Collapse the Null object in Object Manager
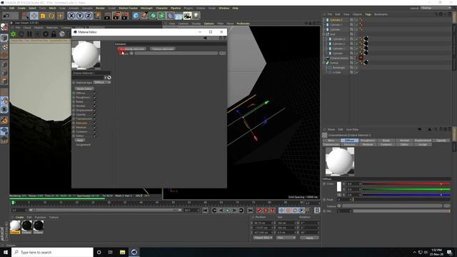Viewport: 457px width, 257px height. [x=323, y=34]
